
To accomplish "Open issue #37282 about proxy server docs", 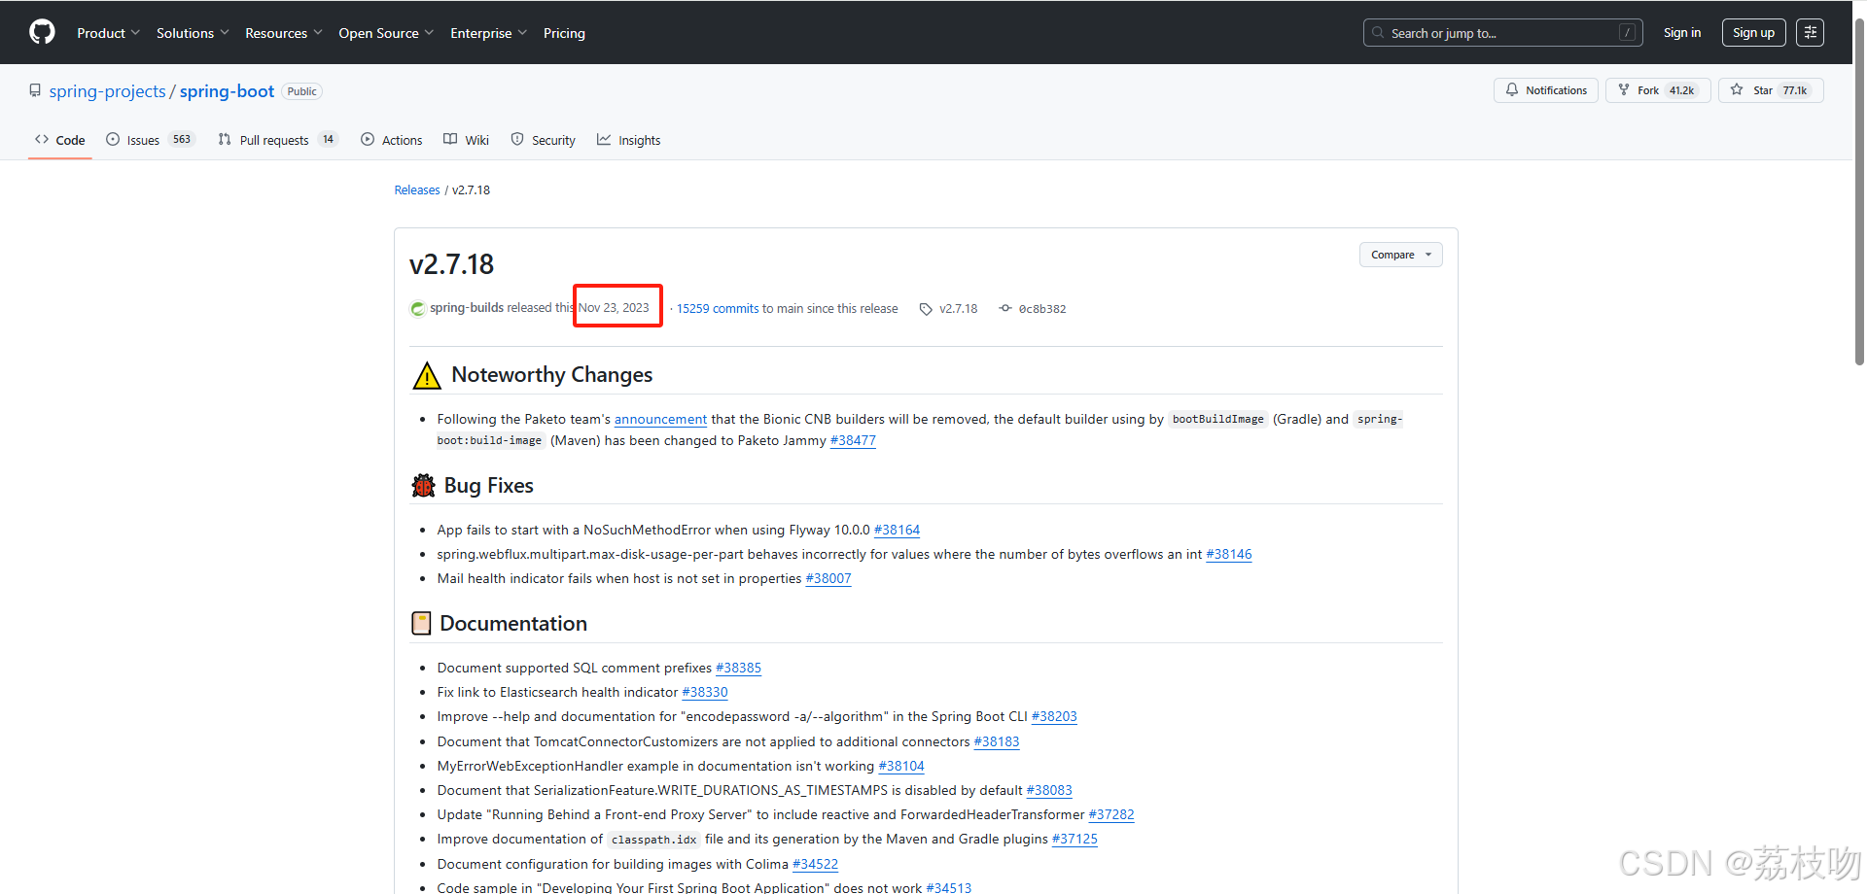I will 1111,815.
